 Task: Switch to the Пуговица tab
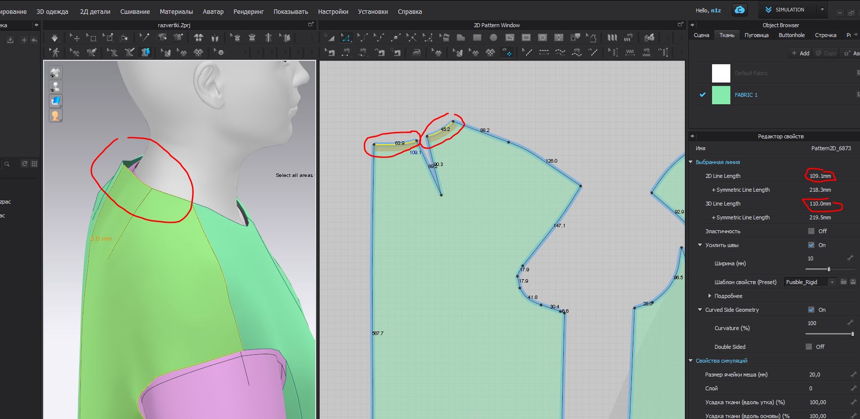[756, 35]
